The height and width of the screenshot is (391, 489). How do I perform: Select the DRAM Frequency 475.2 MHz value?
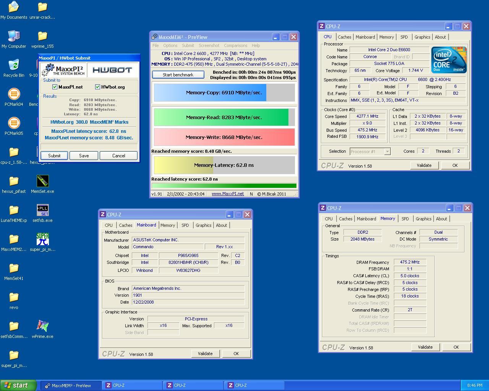click(410, 262)
